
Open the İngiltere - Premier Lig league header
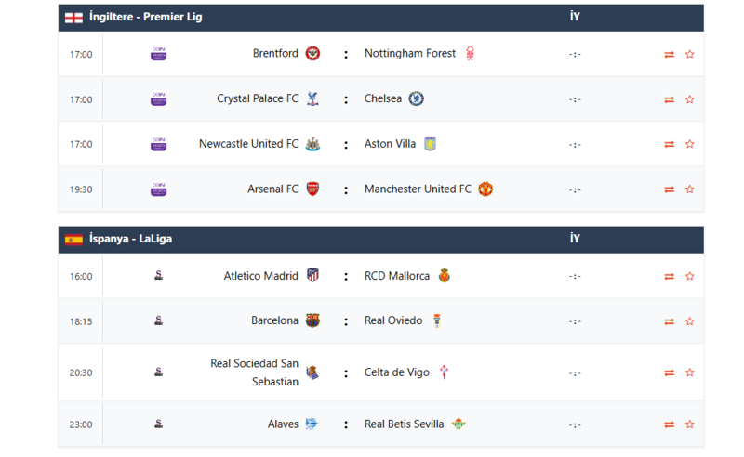(x=145, y=17)
